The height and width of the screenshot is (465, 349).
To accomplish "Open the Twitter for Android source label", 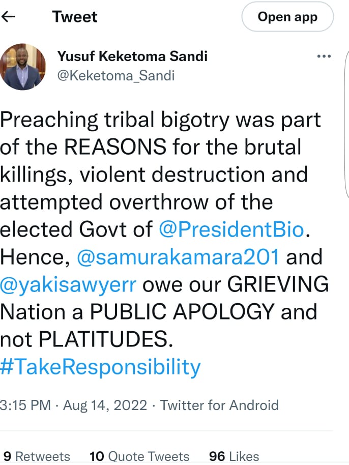I will click(x=219, y=405).
